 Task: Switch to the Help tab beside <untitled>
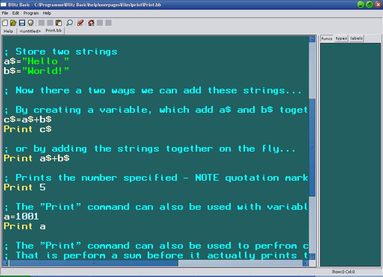8,31
